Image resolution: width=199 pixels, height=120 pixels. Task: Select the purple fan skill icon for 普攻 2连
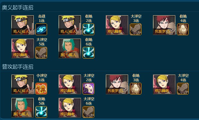tap(89, 88)
